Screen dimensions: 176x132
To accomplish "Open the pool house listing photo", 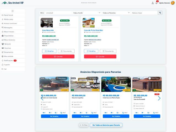I will pyautogui.click(x=116, y=84).
